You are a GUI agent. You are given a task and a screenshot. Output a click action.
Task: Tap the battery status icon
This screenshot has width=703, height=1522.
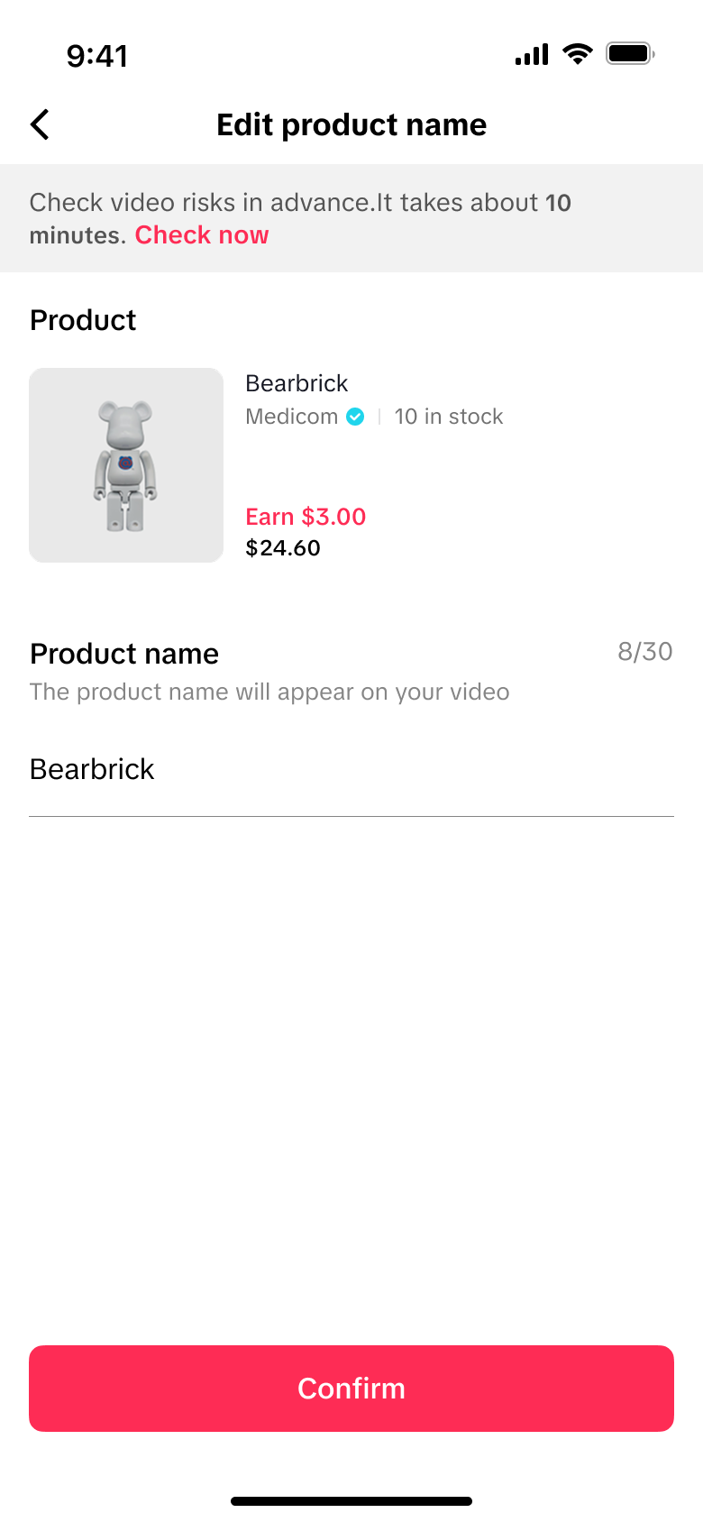click(x=629, y=54)
